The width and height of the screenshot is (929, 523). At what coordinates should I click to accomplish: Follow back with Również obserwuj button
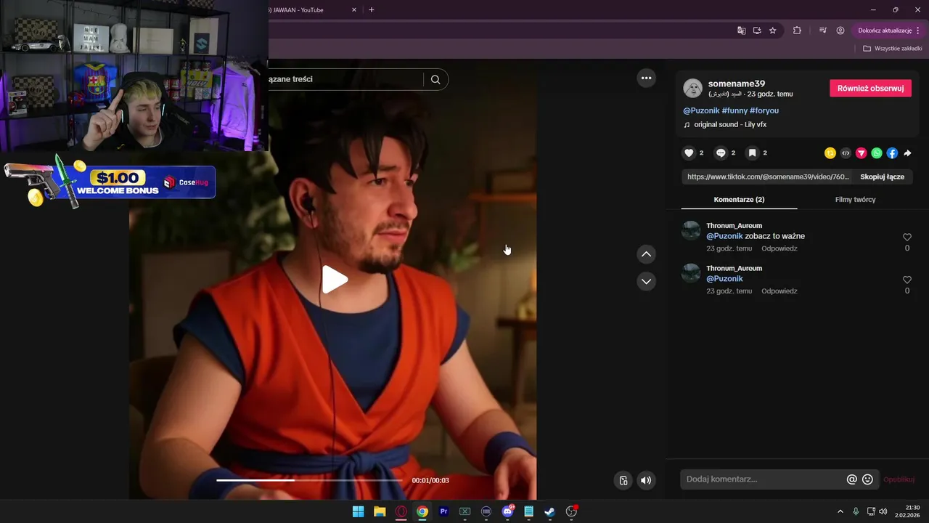[x=870, y=88]
